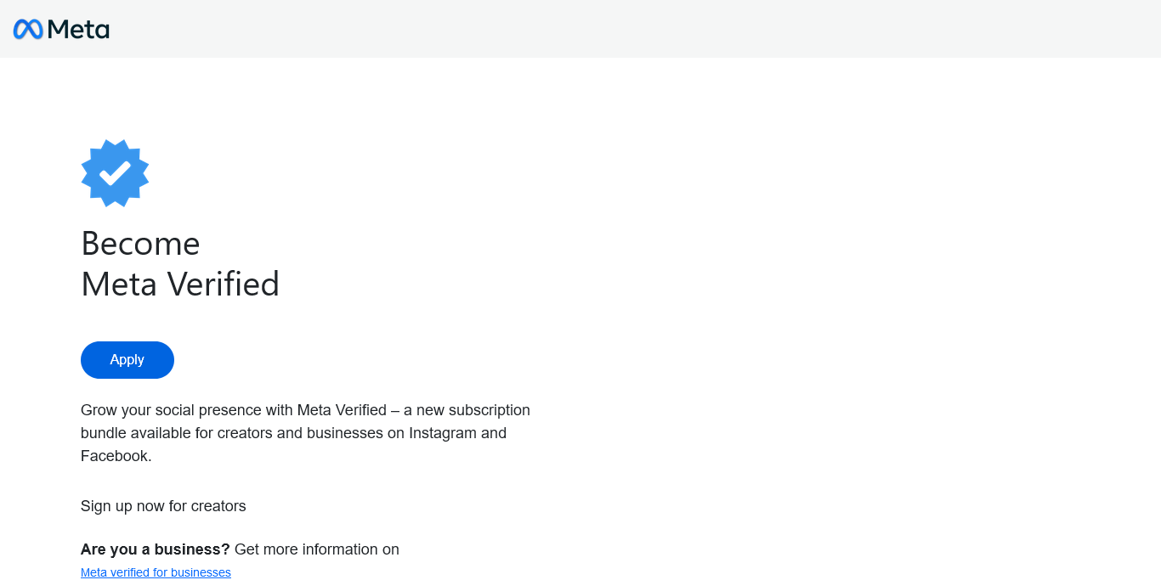This screenshot has width=1161, height=580.
Task: Click the gray header bar's empty area
Action: (637, 29)
